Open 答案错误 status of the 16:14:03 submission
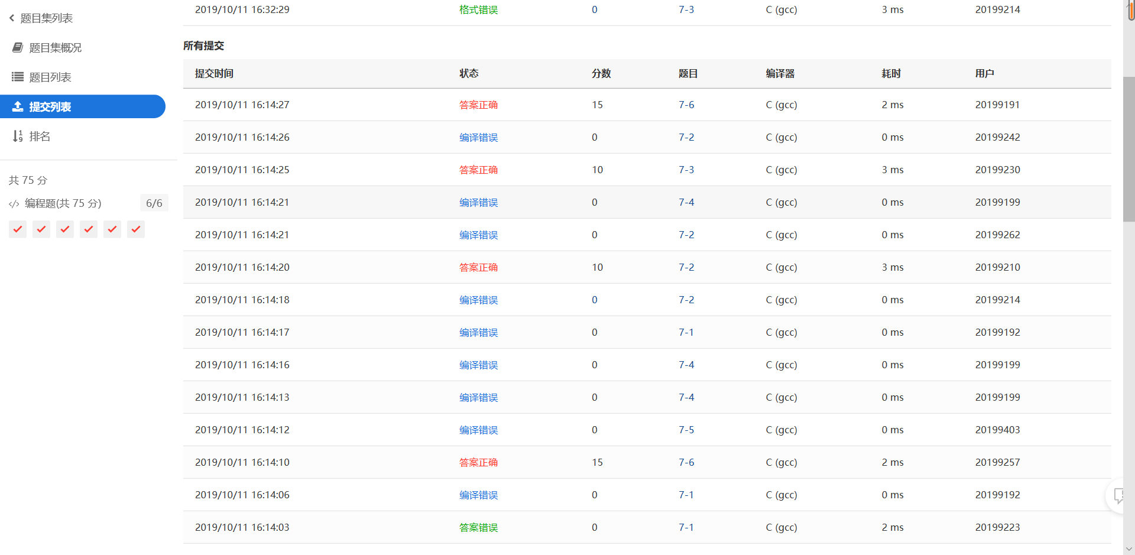This screenshot has height=555, width=1135. pos(479,527)
